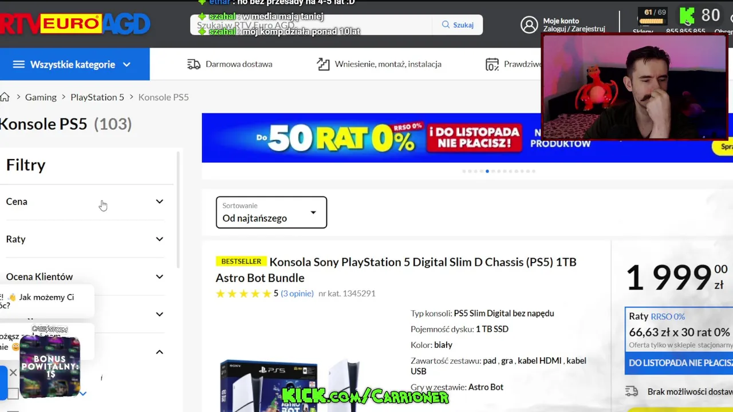Open the PlayStation 5 breadcrumb
The height and width of the screenshot is (412, 733).
pyautogui.click(x=97, y=97)
